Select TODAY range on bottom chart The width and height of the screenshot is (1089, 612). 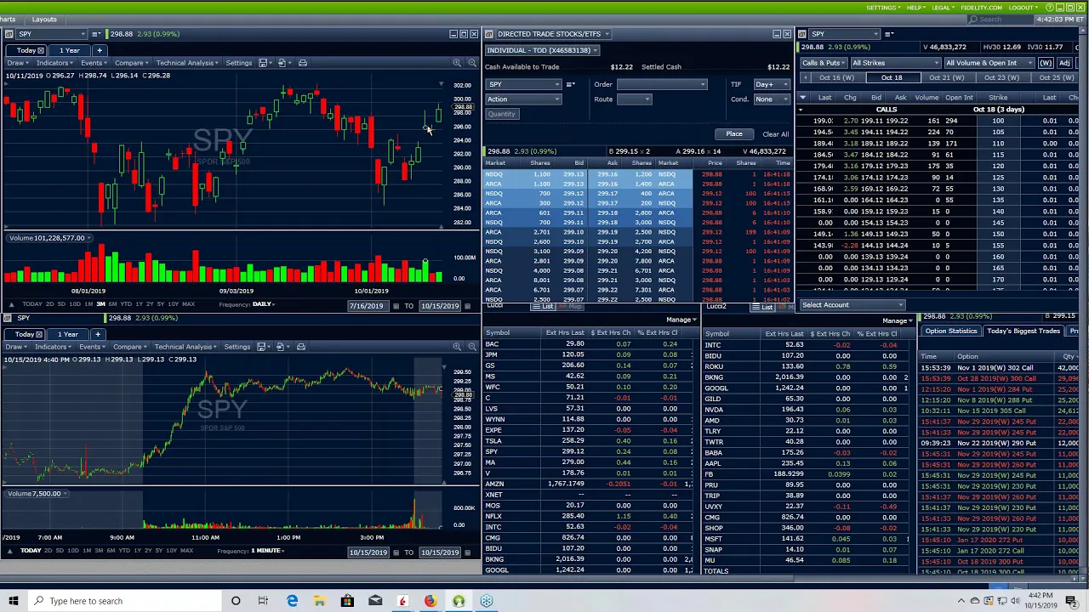click(x=31, y=551)
